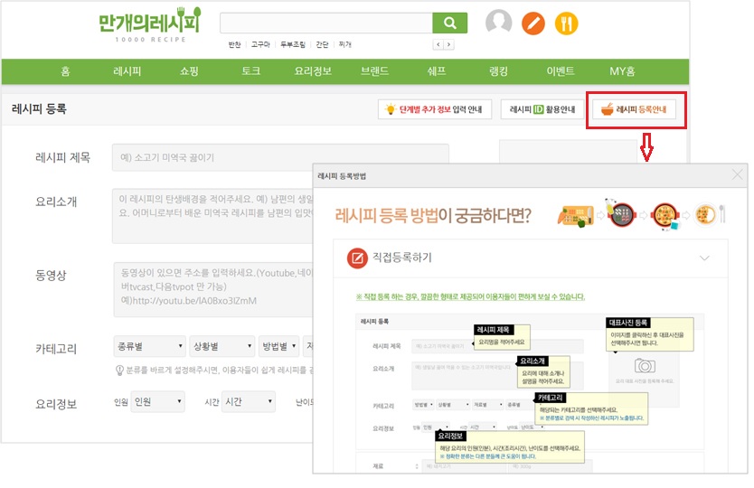Click the yellow fork and spoon icon
754x488 pixels.
point(567,23)
